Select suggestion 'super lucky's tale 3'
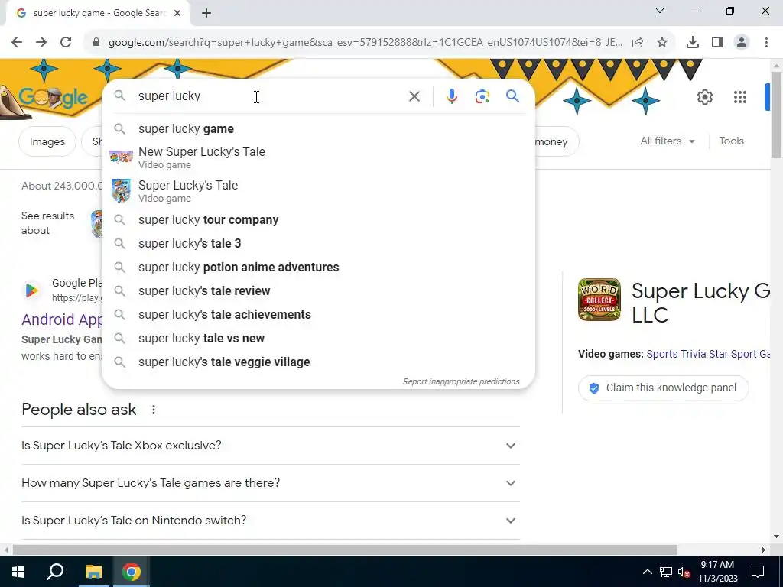Viewport: 783px width, 587px height. pyautogui.click(x=318, y=244)
